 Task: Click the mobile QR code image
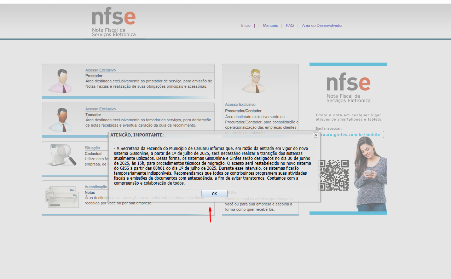click(333, 175)
